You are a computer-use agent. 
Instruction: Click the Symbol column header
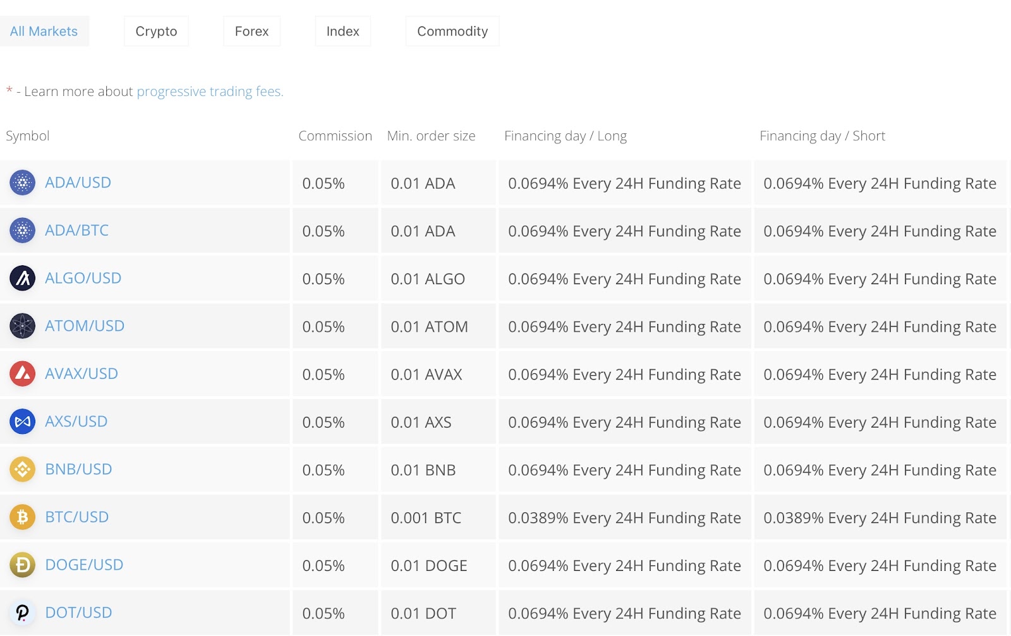pos(28,136)
